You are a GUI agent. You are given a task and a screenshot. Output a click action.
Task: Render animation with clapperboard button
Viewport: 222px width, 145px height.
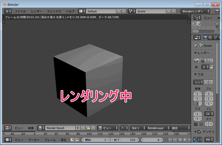(x=203, y=61)
